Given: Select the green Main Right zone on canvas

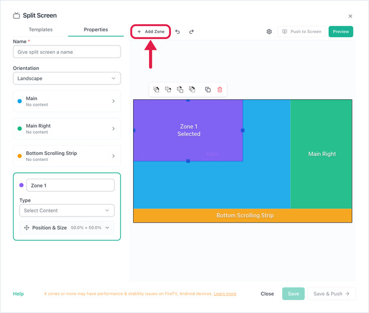Looking at the screenshot, I should pyautogui.click(x=321, y=154).
